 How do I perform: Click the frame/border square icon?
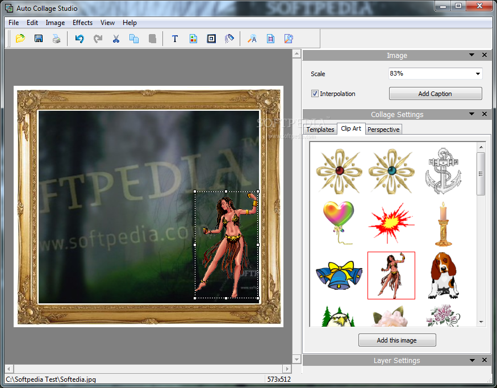[211, 39]
